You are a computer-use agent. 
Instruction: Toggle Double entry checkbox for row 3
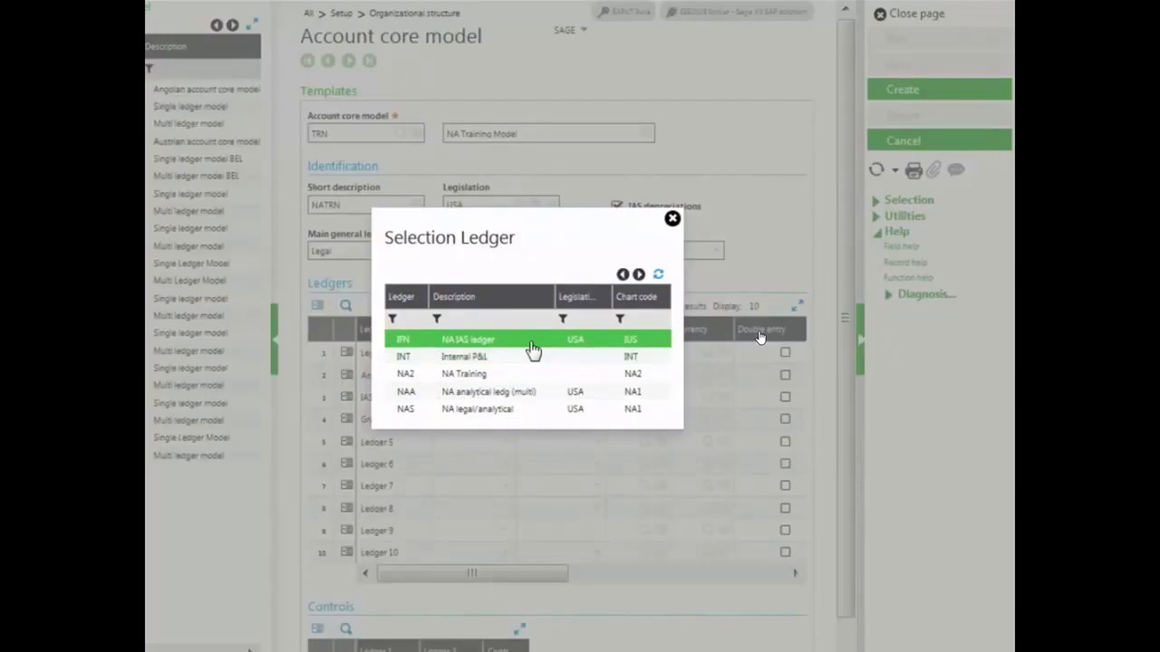786,397
